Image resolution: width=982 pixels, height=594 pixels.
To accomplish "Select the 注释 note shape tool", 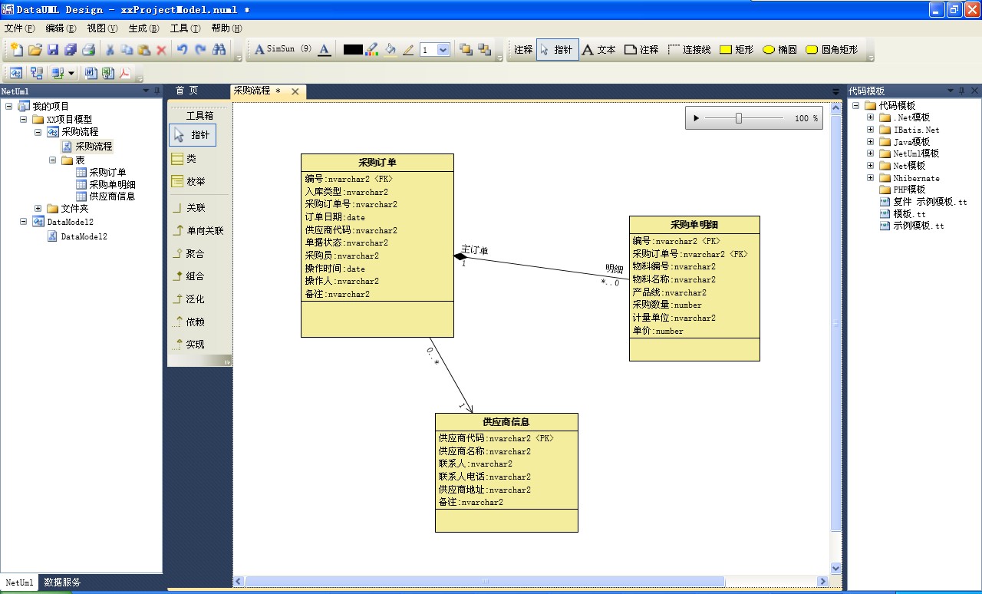I will click(x=642, y=49).
